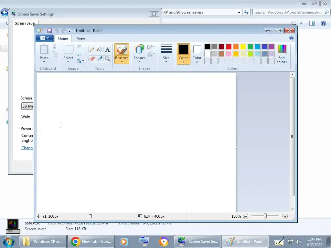Open the Brushes dropdown arrow
The height and width of the screenshot is (248, 331).
122,62
